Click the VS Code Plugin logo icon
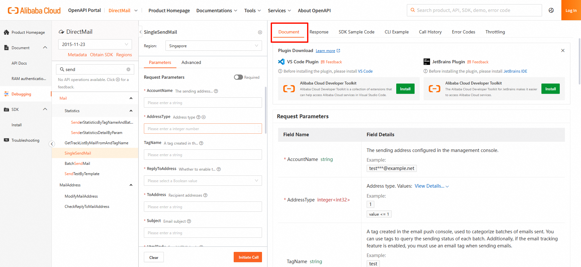 point(281,62)
